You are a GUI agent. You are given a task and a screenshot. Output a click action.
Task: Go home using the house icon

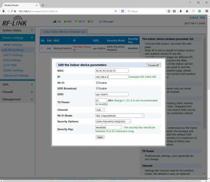[x=187, y=11]
